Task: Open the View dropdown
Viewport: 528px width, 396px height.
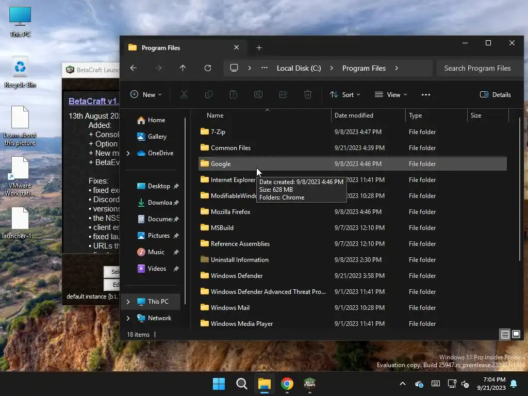Action: [x=391, y=95]
